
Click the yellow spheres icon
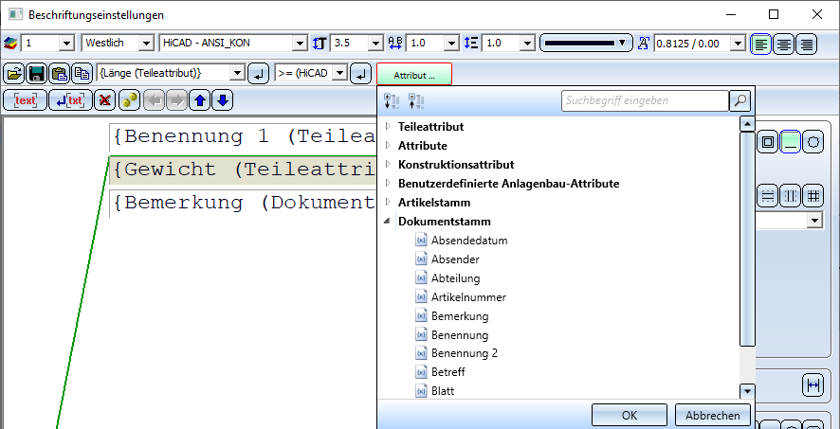(x=129, y=100)
